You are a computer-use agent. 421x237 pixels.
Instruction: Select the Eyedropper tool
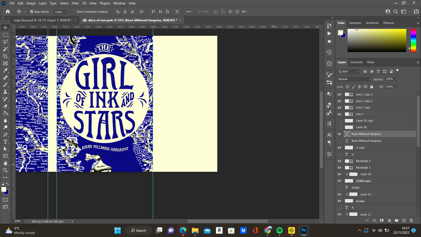[5, 70]
